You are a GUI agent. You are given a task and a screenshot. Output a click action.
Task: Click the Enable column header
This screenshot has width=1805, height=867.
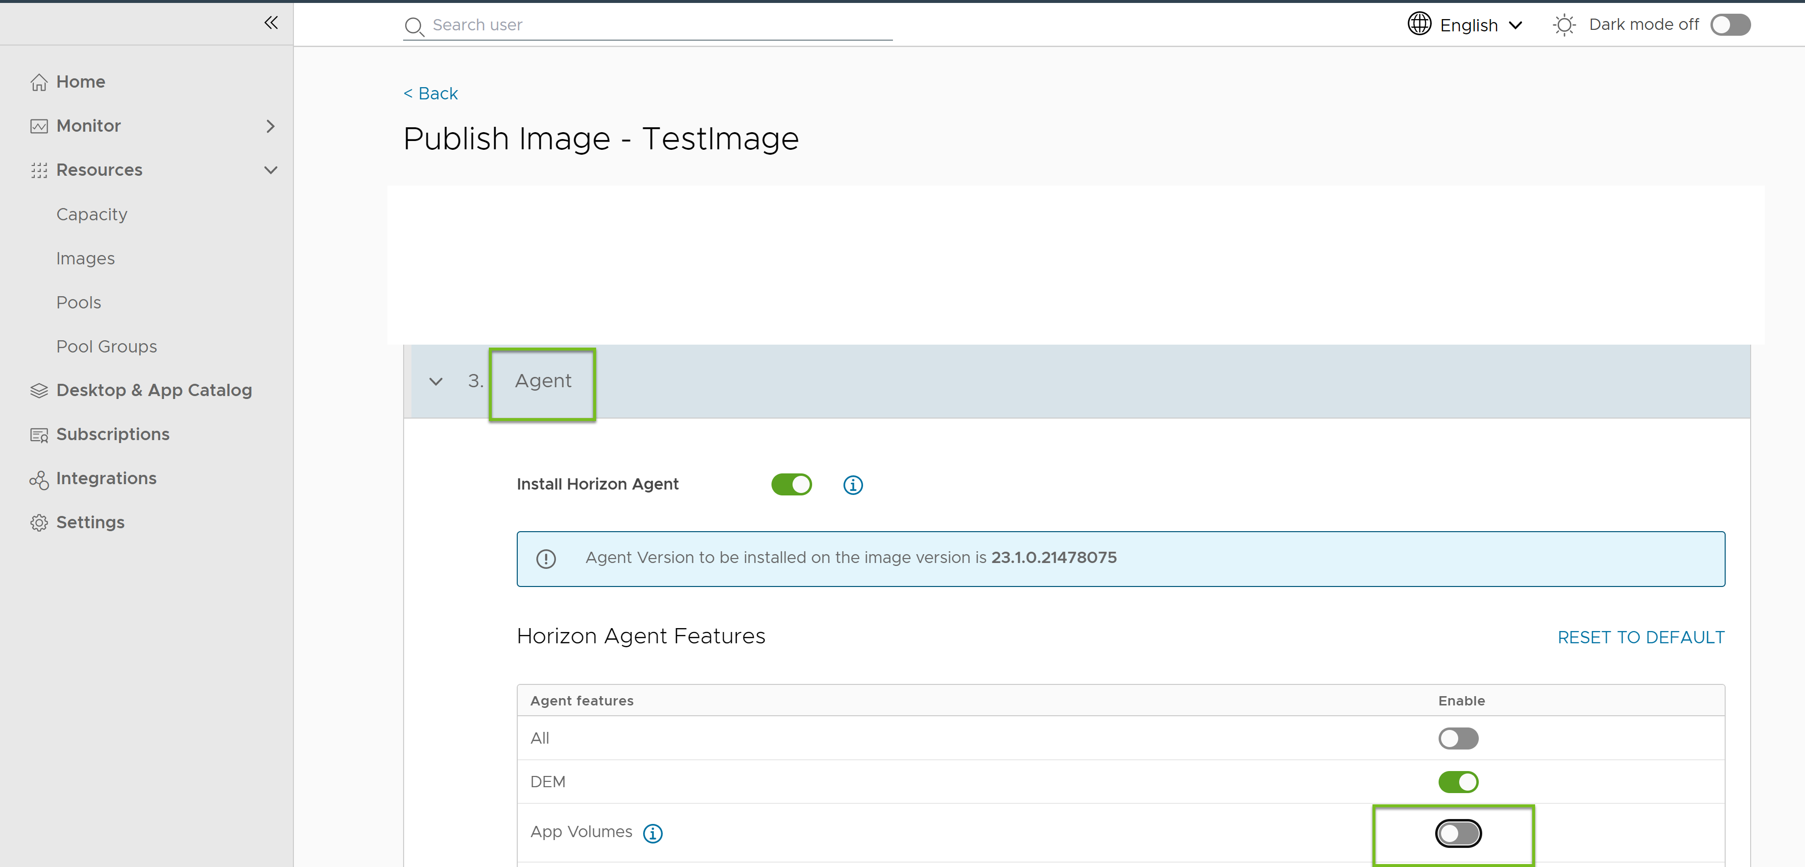point(1461,701)
